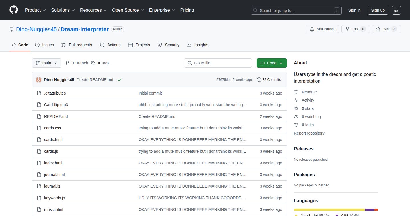This screenshot has width=410, height=216.
Task: Expand the Open Source menu
Action: click(x=128, y=10)
